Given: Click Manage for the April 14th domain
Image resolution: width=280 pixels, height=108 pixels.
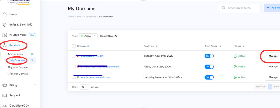Looking at the screenshot, I should click(273, 56).
